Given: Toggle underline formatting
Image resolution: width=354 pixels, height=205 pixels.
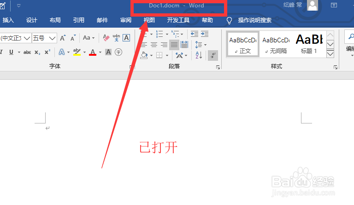Looking at the screenshot, I should (x=11, y=52).
